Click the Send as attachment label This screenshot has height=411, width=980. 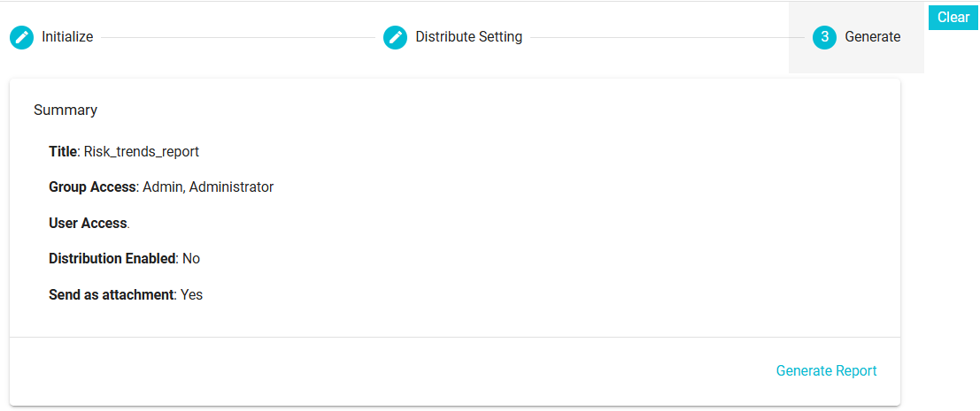pyautogui.click(x=112, y=294)
